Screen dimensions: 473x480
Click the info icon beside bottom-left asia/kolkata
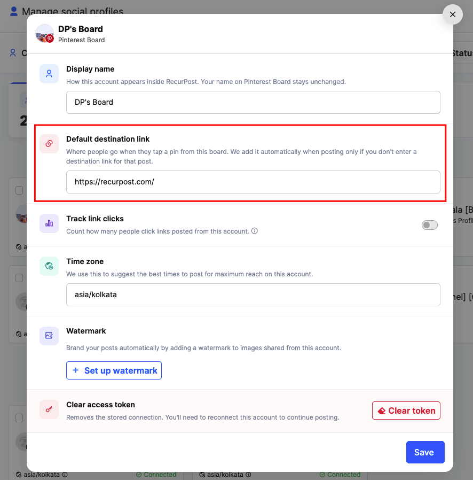click(x=65, y=475)
